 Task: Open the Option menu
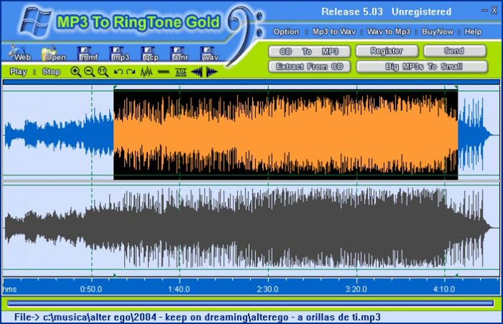(286, 32)
